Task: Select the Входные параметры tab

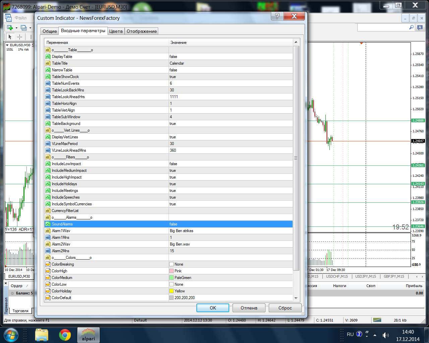Action: click(83, 30)
